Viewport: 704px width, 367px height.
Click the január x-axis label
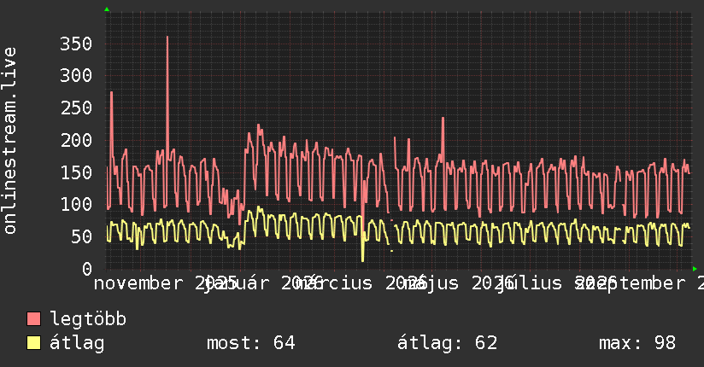pyautogui.click(x=236, y=283)
